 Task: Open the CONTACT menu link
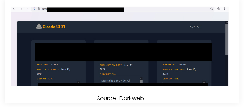pos(195,27)
